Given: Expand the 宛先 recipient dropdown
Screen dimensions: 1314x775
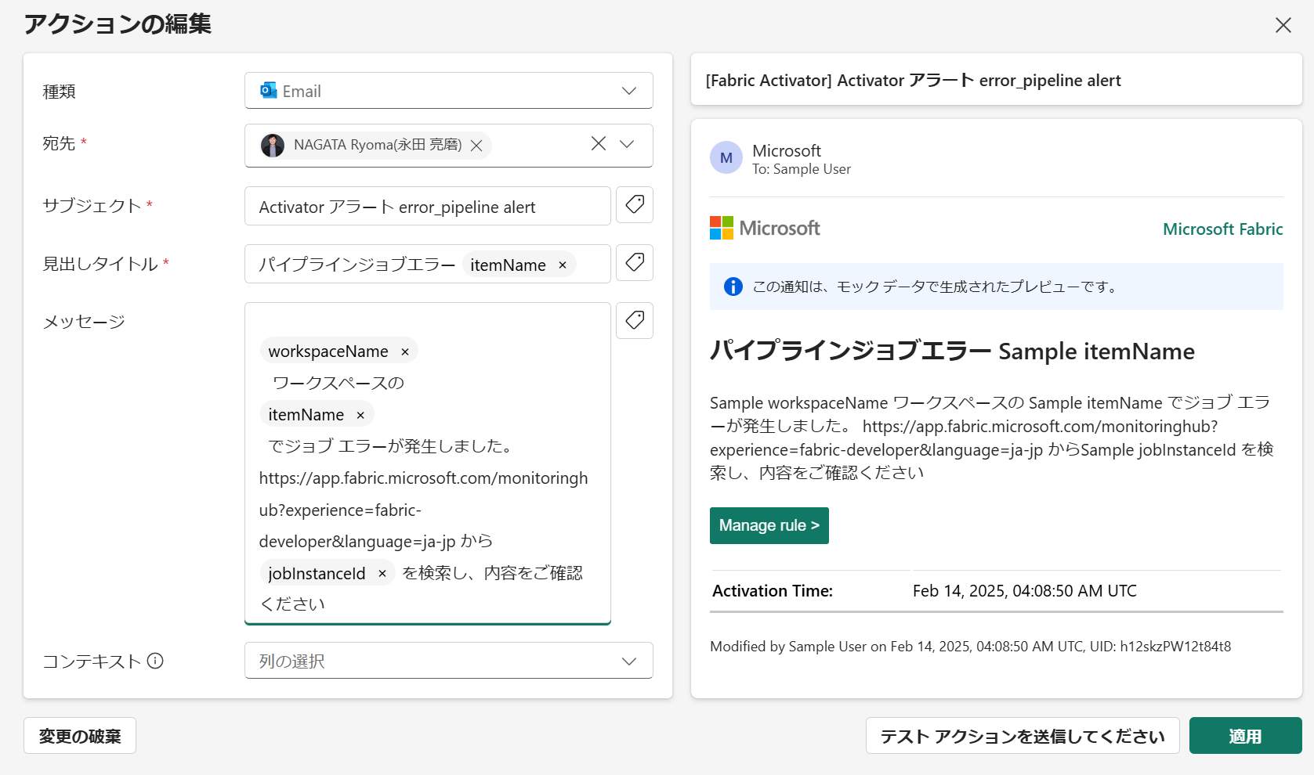Looking at the screenshot, I should (627, 144).
